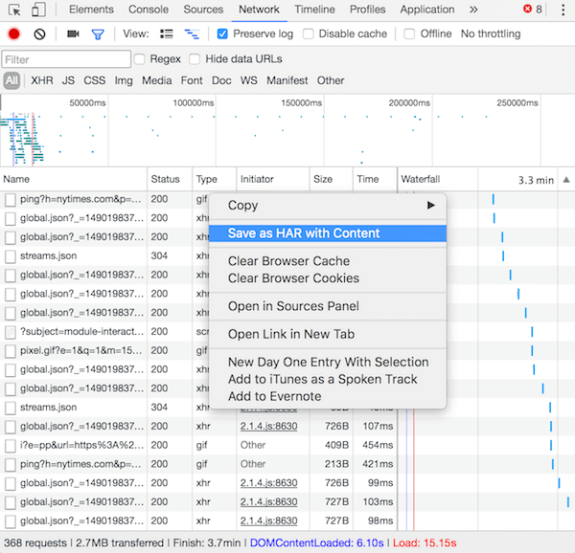Click the capture screenshots camera icon
The width and height of the screenshot is (575, 553).
pos(73,33)
